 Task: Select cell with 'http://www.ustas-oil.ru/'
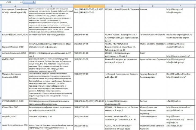click(180, 110)
